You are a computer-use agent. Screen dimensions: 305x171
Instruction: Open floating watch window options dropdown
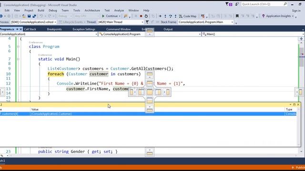pos(290,104)
